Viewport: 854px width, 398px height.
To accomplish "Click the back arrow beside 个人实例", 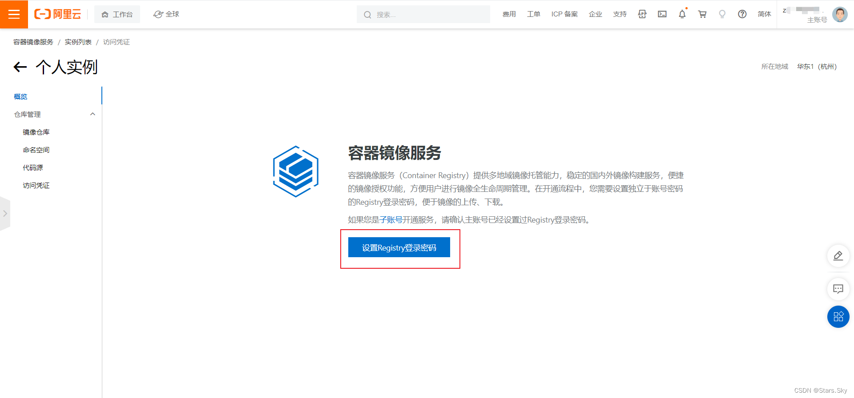I will 20,67.
